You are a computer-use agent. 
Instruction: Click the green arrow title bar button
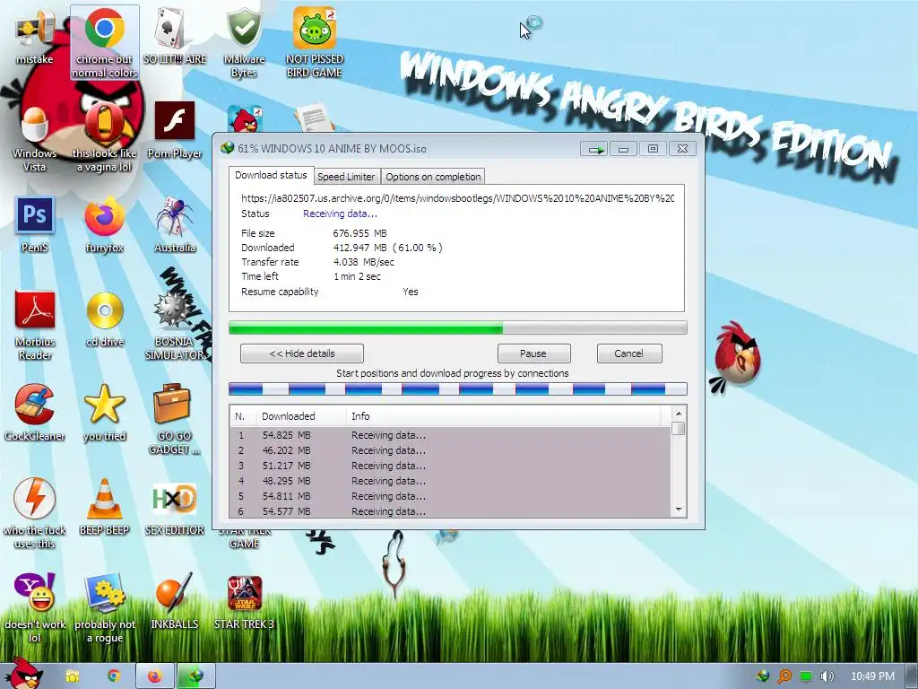(x=595, y=149)
